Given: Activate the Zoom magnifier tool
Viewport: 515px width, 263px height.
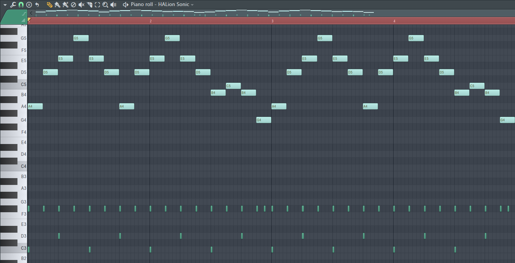Looking at the screenshot, I should pyautogui.click(x=106, y=5).
